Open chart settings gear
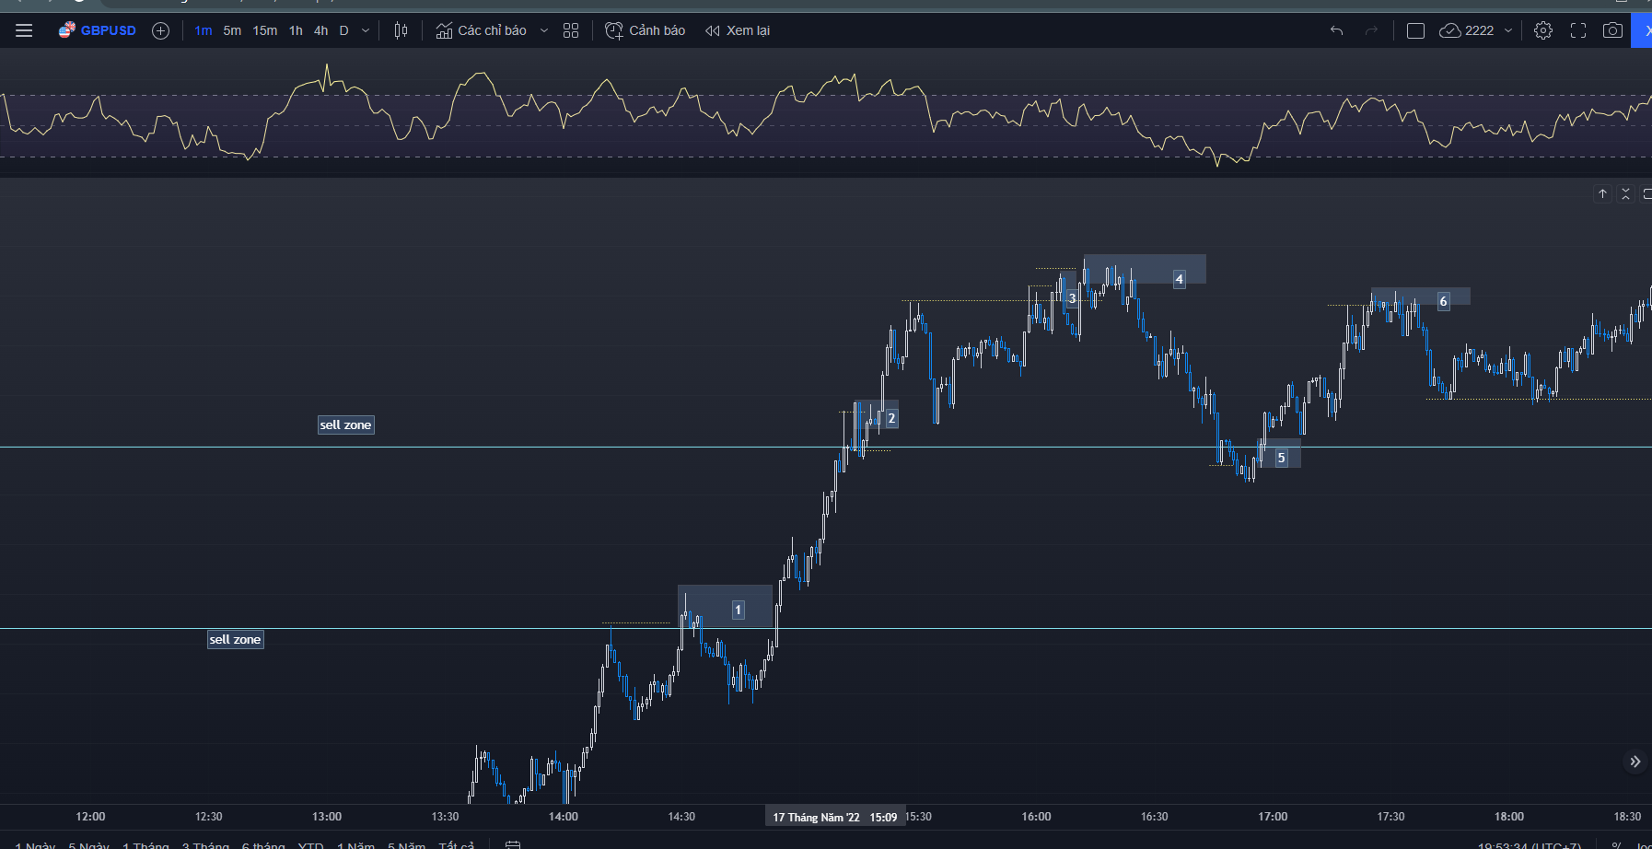The width and height of the screenshot is (1652, 849). tap(1543, 30)
